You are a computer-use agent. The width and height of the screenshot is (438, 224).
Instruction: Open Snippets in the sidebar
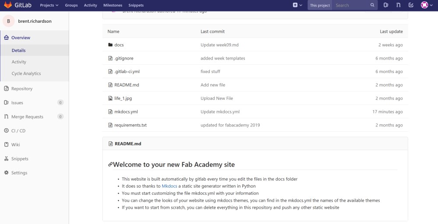[x=20, y=159]
